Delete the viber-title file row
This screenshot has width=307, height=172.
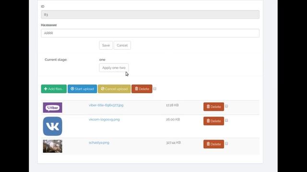213,107
